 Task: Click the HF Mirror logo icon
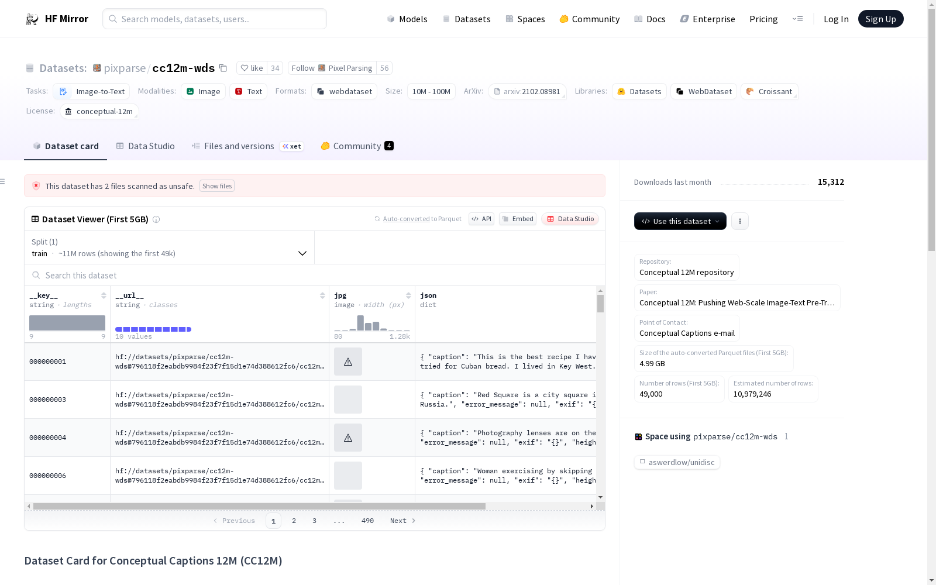click(32, 19)
